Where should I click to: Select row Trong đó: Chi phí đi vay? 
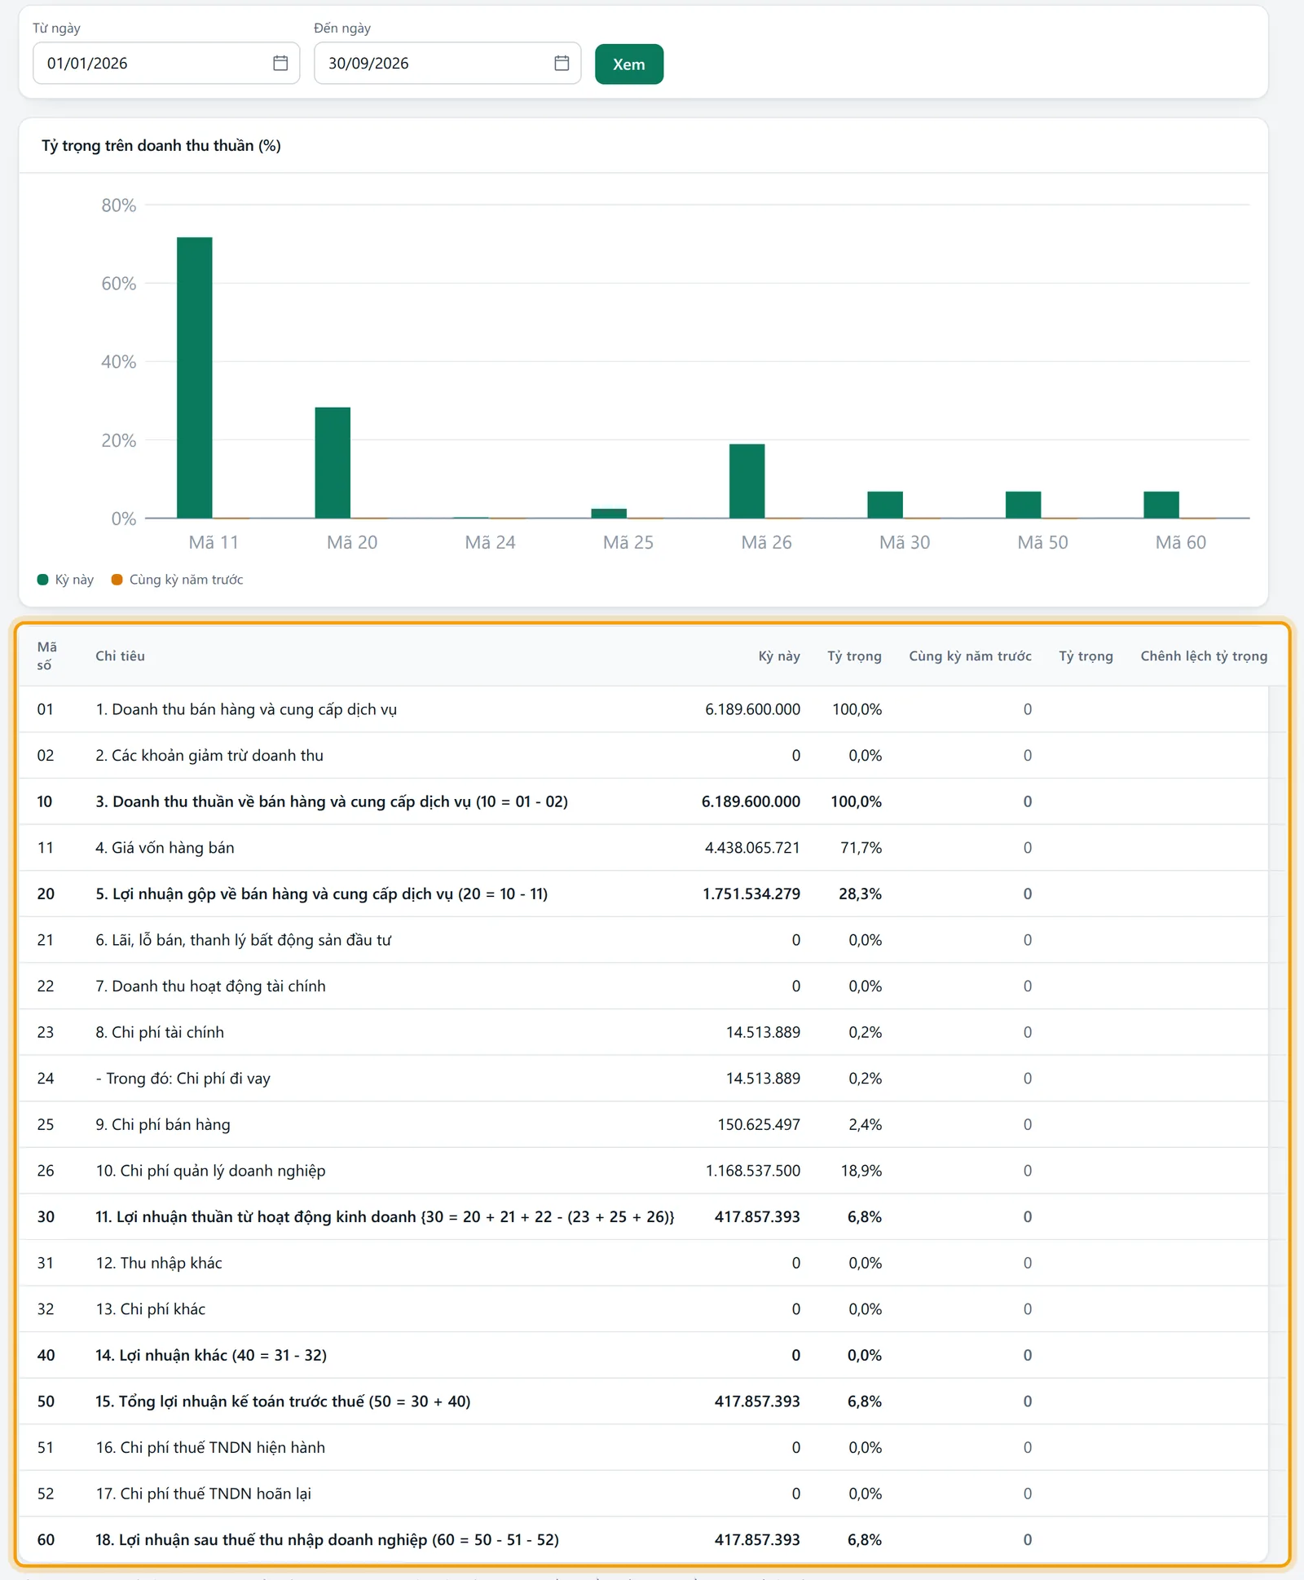(x=644, y=1079)
